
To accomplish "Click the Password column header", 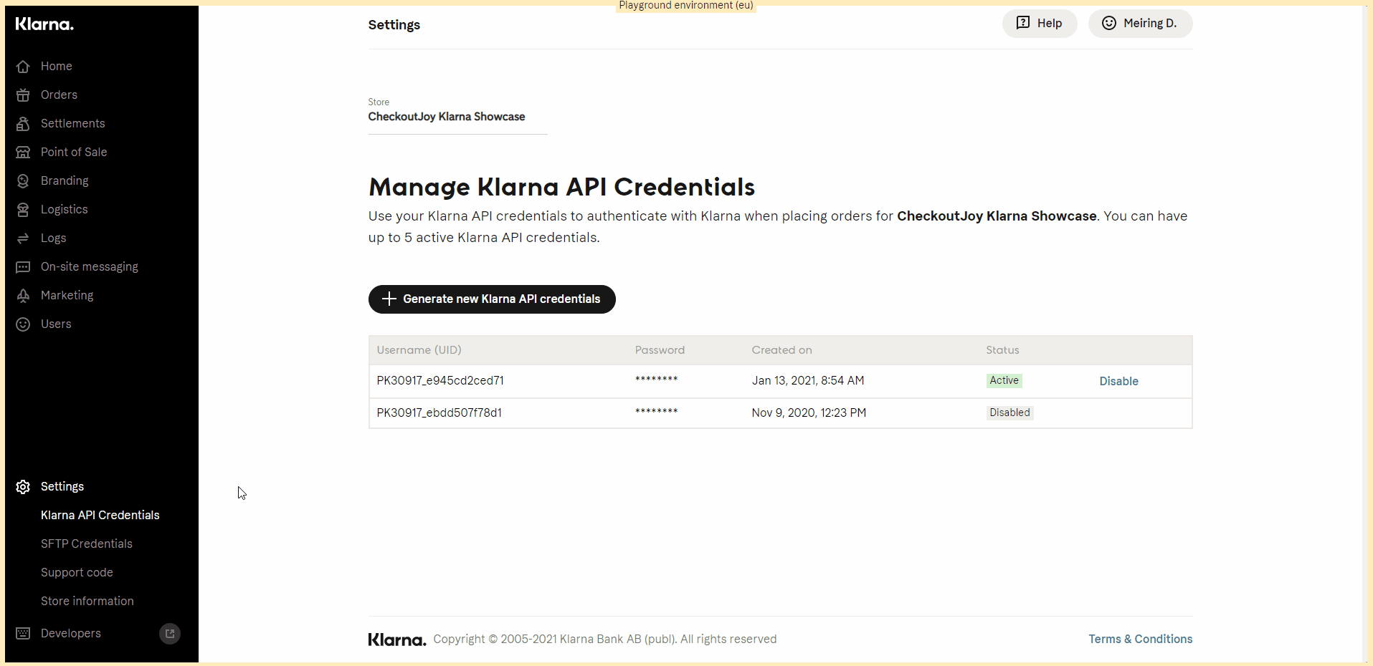I will pos(660,350).
